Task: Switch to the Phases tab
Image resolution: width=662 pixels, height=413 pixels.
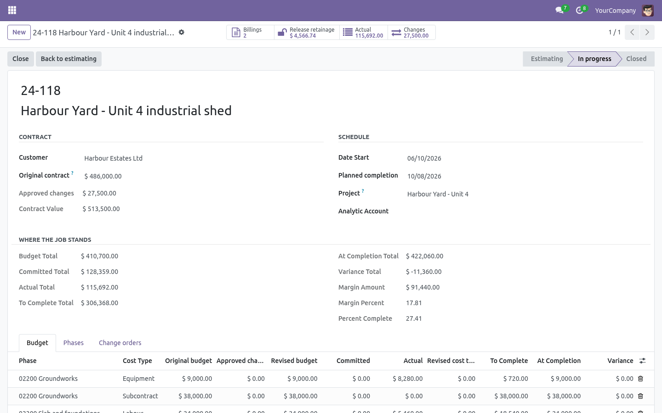Action: tap(74, 343)
